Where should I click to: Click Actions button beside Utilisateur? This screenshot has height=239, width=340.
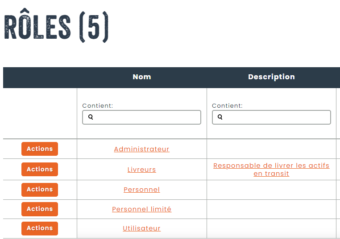point(40,228)
